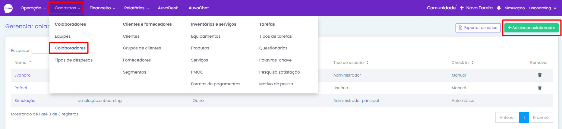The width and height of the screenshot is (562, 129).
Task: Expand the Simulação - Onboarding account menu
Action: (531, 8)
